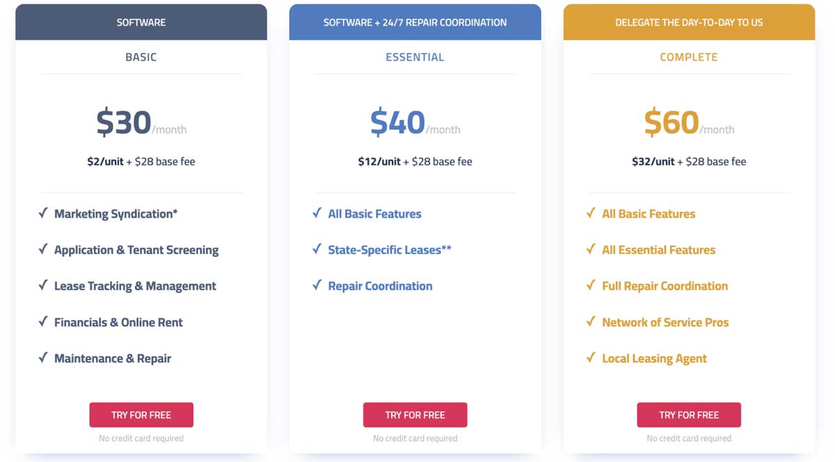Click checkmark beside Essential plan's Repair Coordination
The width and height of the screenshot is (835, 462).
click(317, 285)
